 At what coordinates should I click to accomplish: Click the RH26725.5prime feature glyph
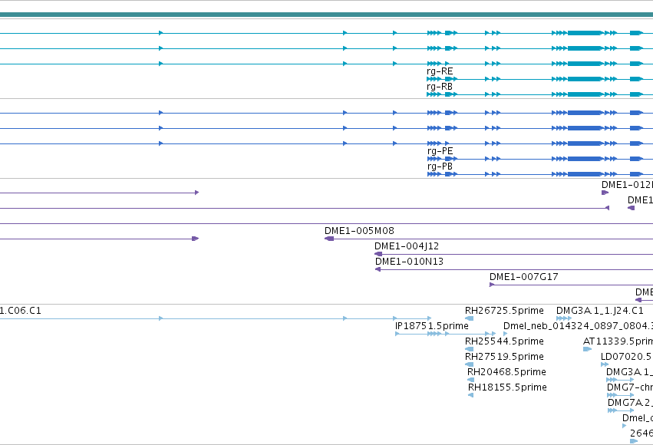pos(470,318)
